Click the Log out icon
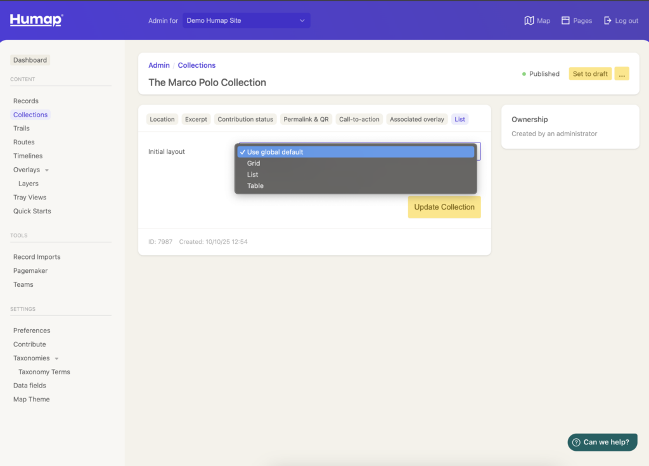Image resolution: width=649 pixels, height=466 pixels. (608, 21)
